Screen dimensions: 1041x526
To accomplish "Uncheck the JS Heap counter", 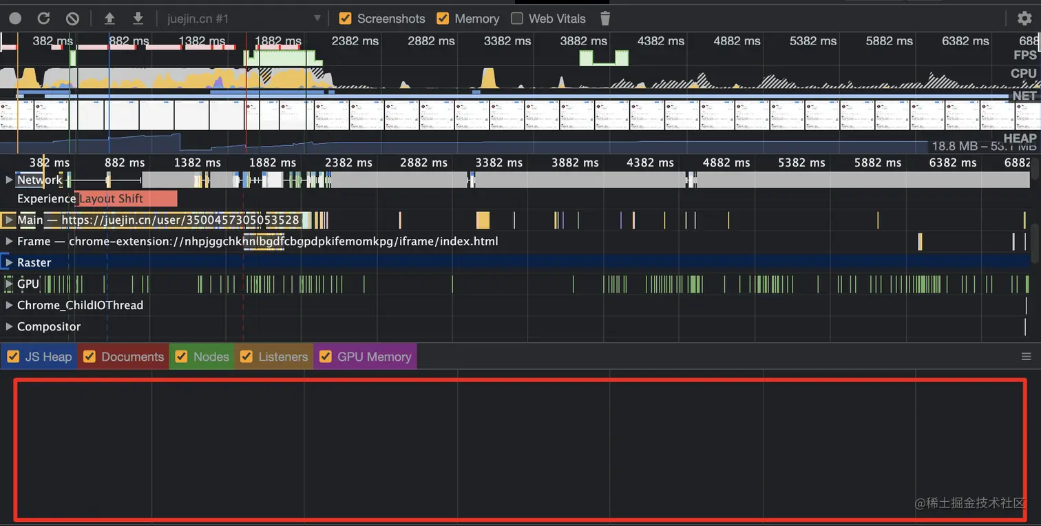I will coord(12,357).
